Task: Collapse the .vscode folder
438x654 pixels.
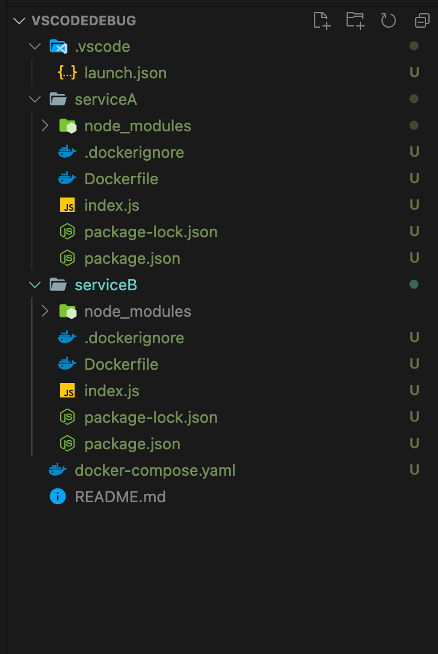Action: tap(34, 46)
